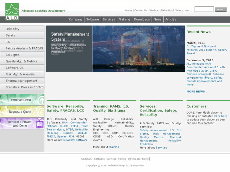The height and width of the screenshot is (172, 230).
Task: Open the Services menu in navigation bar
Action: click(x=109, y=20)
